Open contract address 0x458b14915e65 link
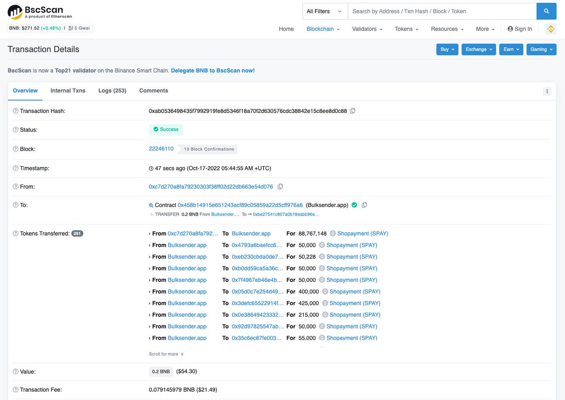The image size is (565, 400). tap(240, 205)
